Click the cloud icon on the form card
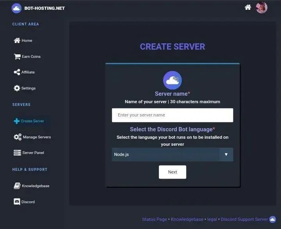281x229 pixels. coord(173,80)
